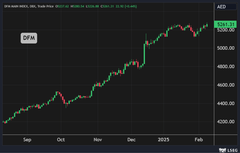Click the Nov label on time axis

[98, 140]
